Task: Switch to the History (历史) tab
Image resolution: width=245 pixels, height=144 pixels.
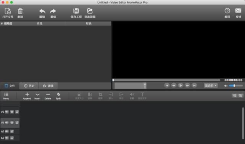Action: (x=29, y=86)
